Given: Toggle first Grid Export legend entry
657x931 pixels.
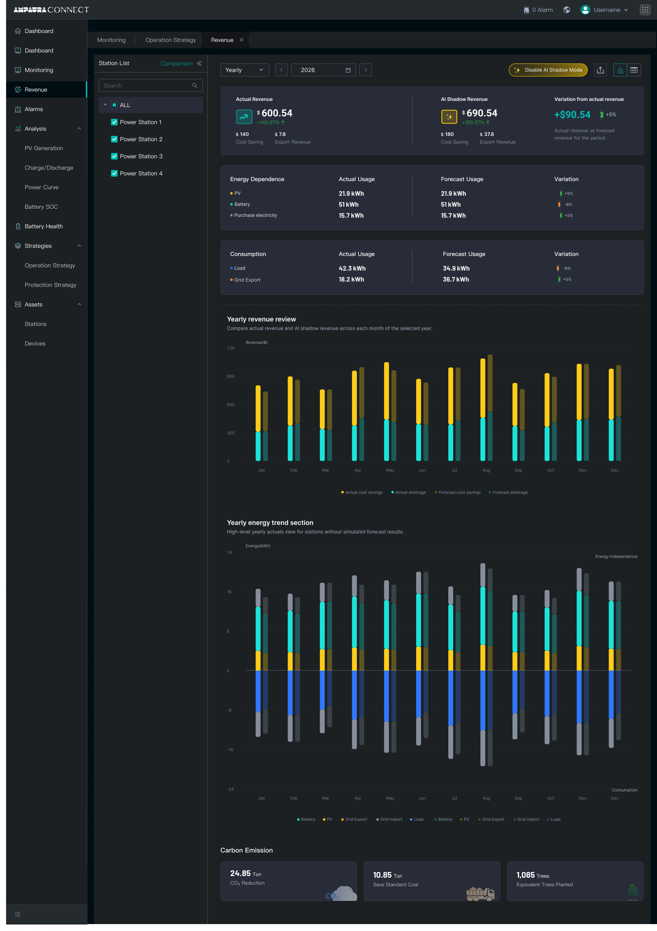Looking at the screenshot, I should pyautogui.click(x=354, y=820).
